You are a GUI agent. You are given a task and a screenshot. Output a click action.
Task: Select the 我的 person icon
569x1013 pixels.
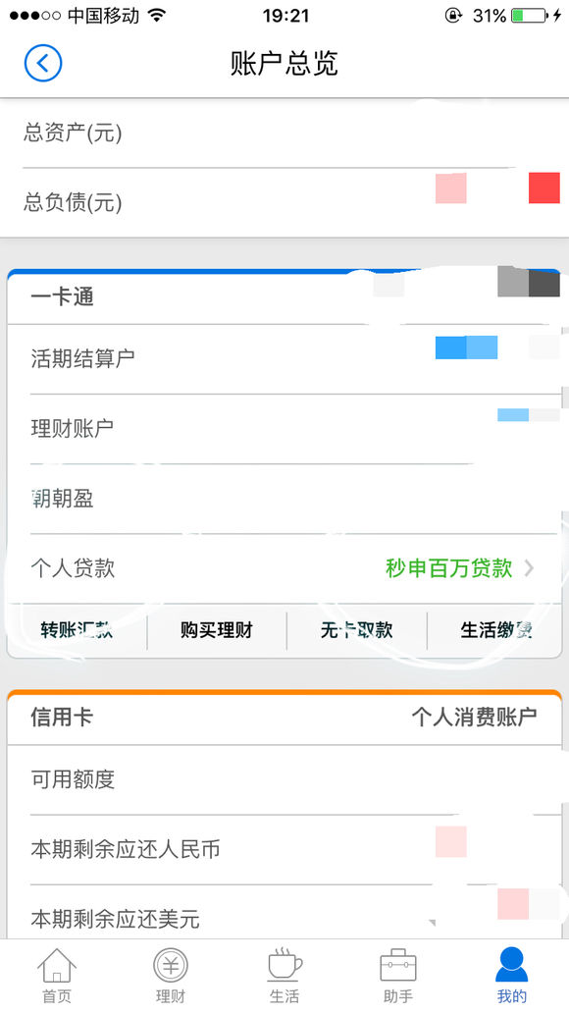tap(511, 966)
